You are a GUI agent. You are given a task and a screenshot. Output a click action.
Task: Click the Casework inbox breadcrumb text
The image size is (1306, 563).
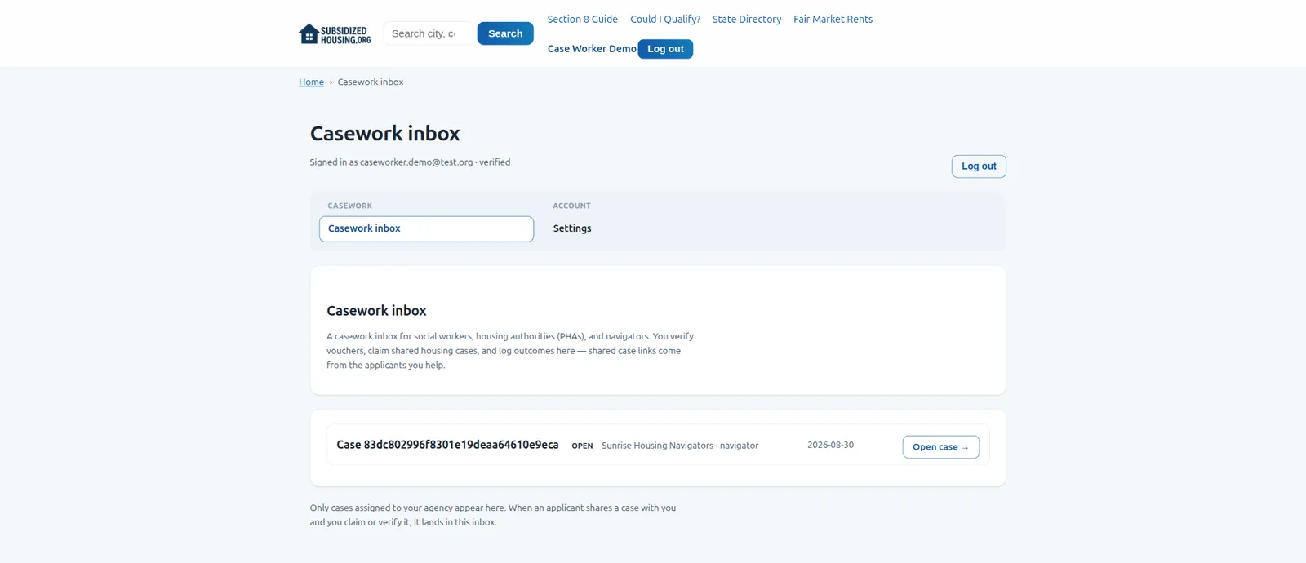[371, 82]
